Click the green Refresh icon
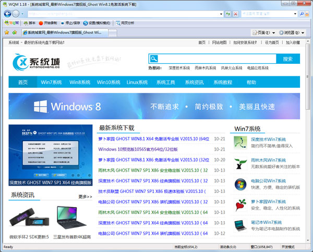313x252 pixels. (x=228, y=14)
